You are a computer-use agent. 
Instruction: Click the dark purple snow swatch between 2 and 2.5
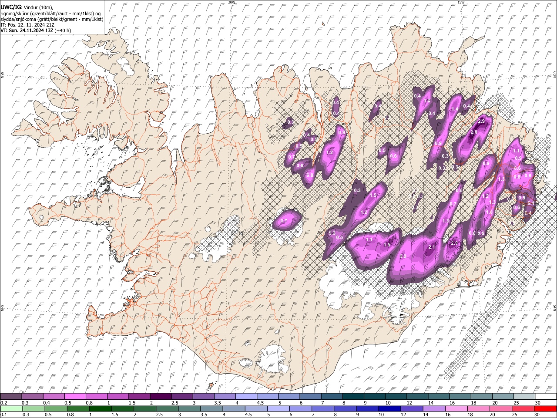(161, 397)
